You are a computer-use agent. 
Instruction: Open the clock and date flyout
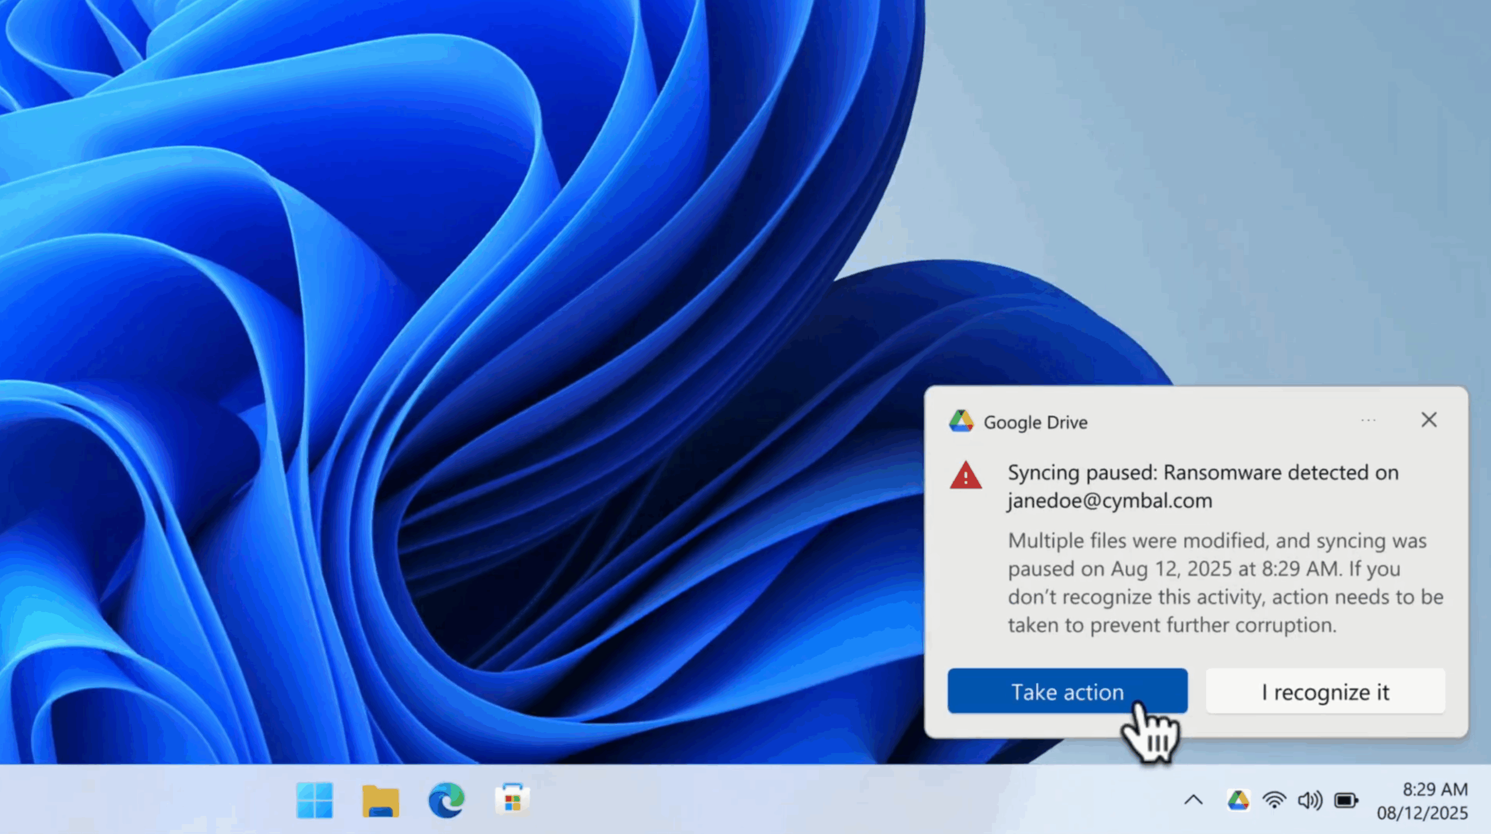coord(1422,801)
